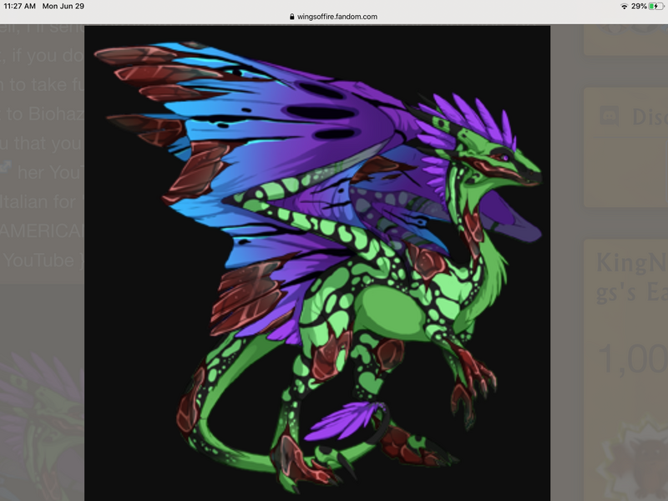
Task: Tap the padlock icon in address bar
Action: point(291,17)
